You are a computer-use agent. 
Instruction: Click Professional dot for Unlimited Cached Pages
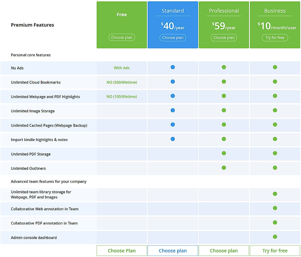(x=224, y=124)
